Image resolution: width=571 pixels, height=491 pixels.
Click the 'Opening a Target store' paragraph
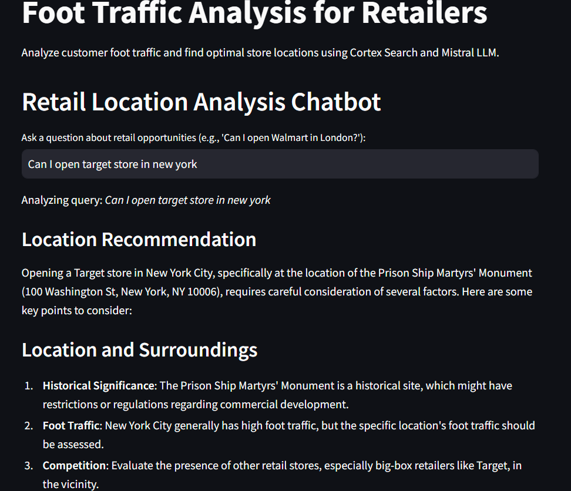point(277,291)
